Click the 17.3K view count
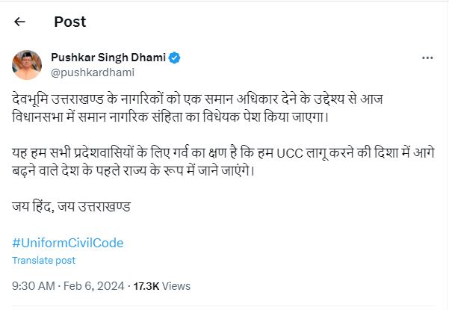Viewport: 449px width, 310px height. pos(145,285)
